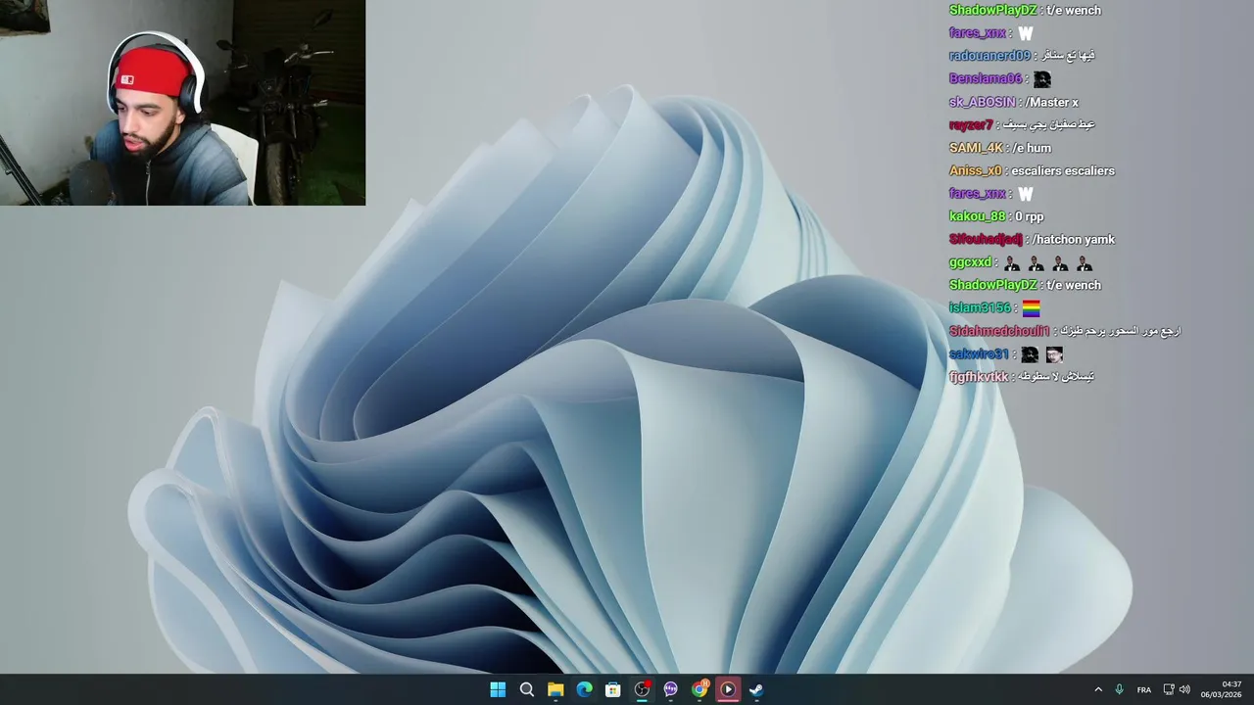
Task: Open network settings tray icon
Action: [1168, 689]
